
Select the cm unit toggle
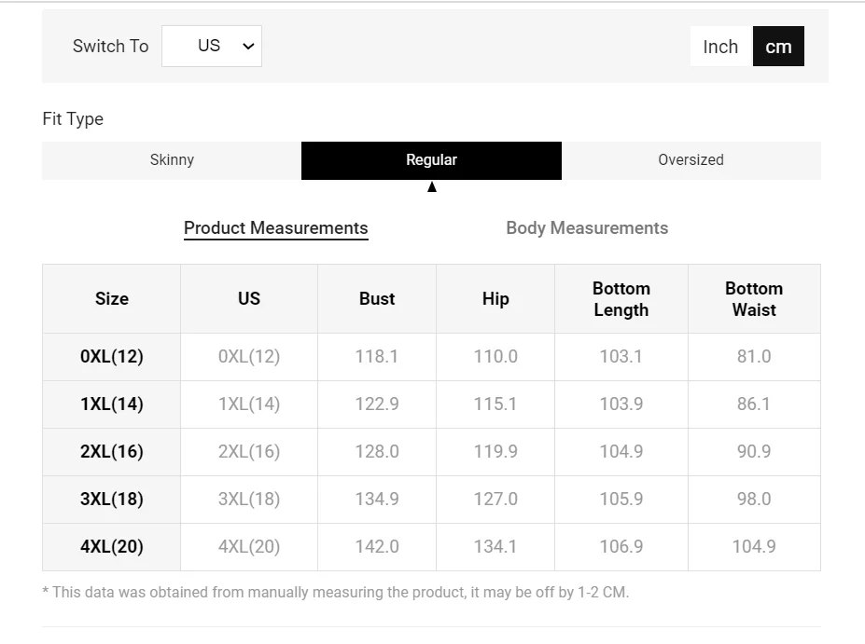[x=778, y=47]
